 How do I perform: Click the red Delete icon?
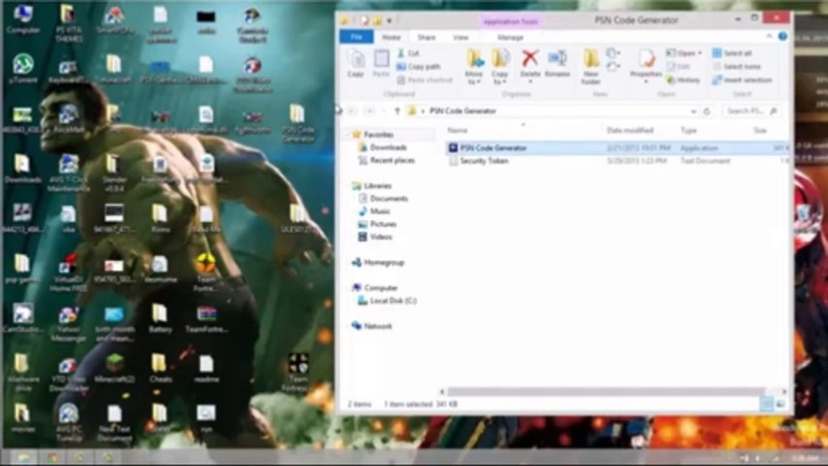point(530,60)
